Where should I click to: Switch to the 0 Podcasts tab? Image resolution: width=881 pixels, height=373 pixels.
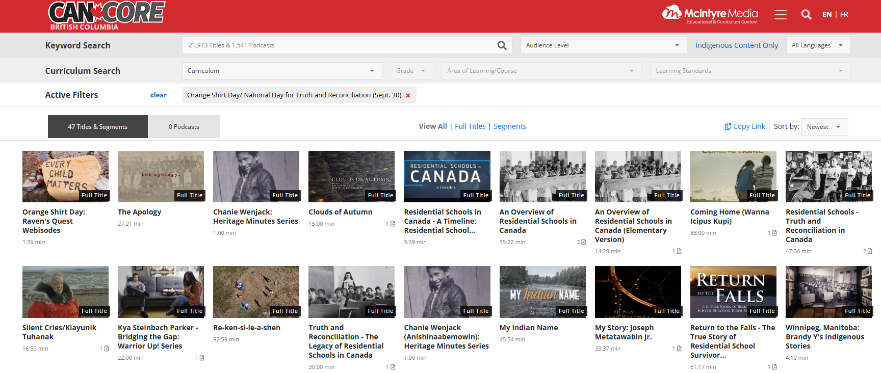pyautogui.click(x=184, y=127)
